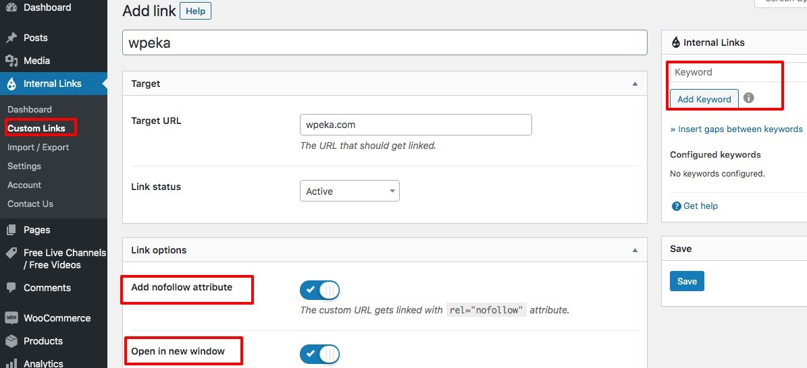Click 'The URL that should get linked.' description
Image resolution: width=807 pixels, height=368 pixels.
point(368,146)
